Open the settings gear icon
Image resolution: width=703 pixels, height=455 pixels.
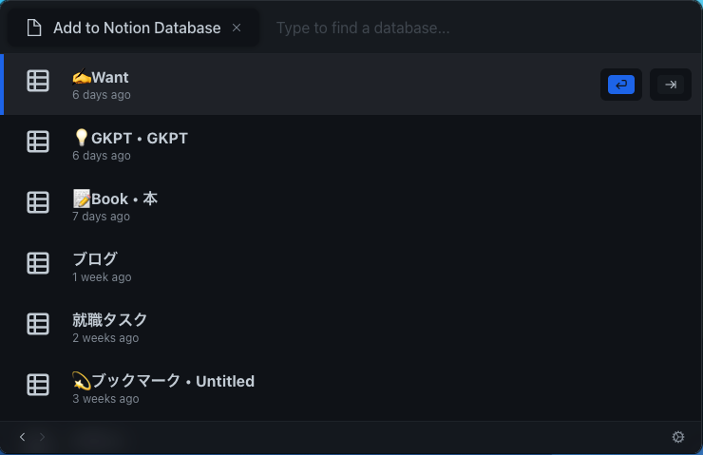(x=678, y=437)
